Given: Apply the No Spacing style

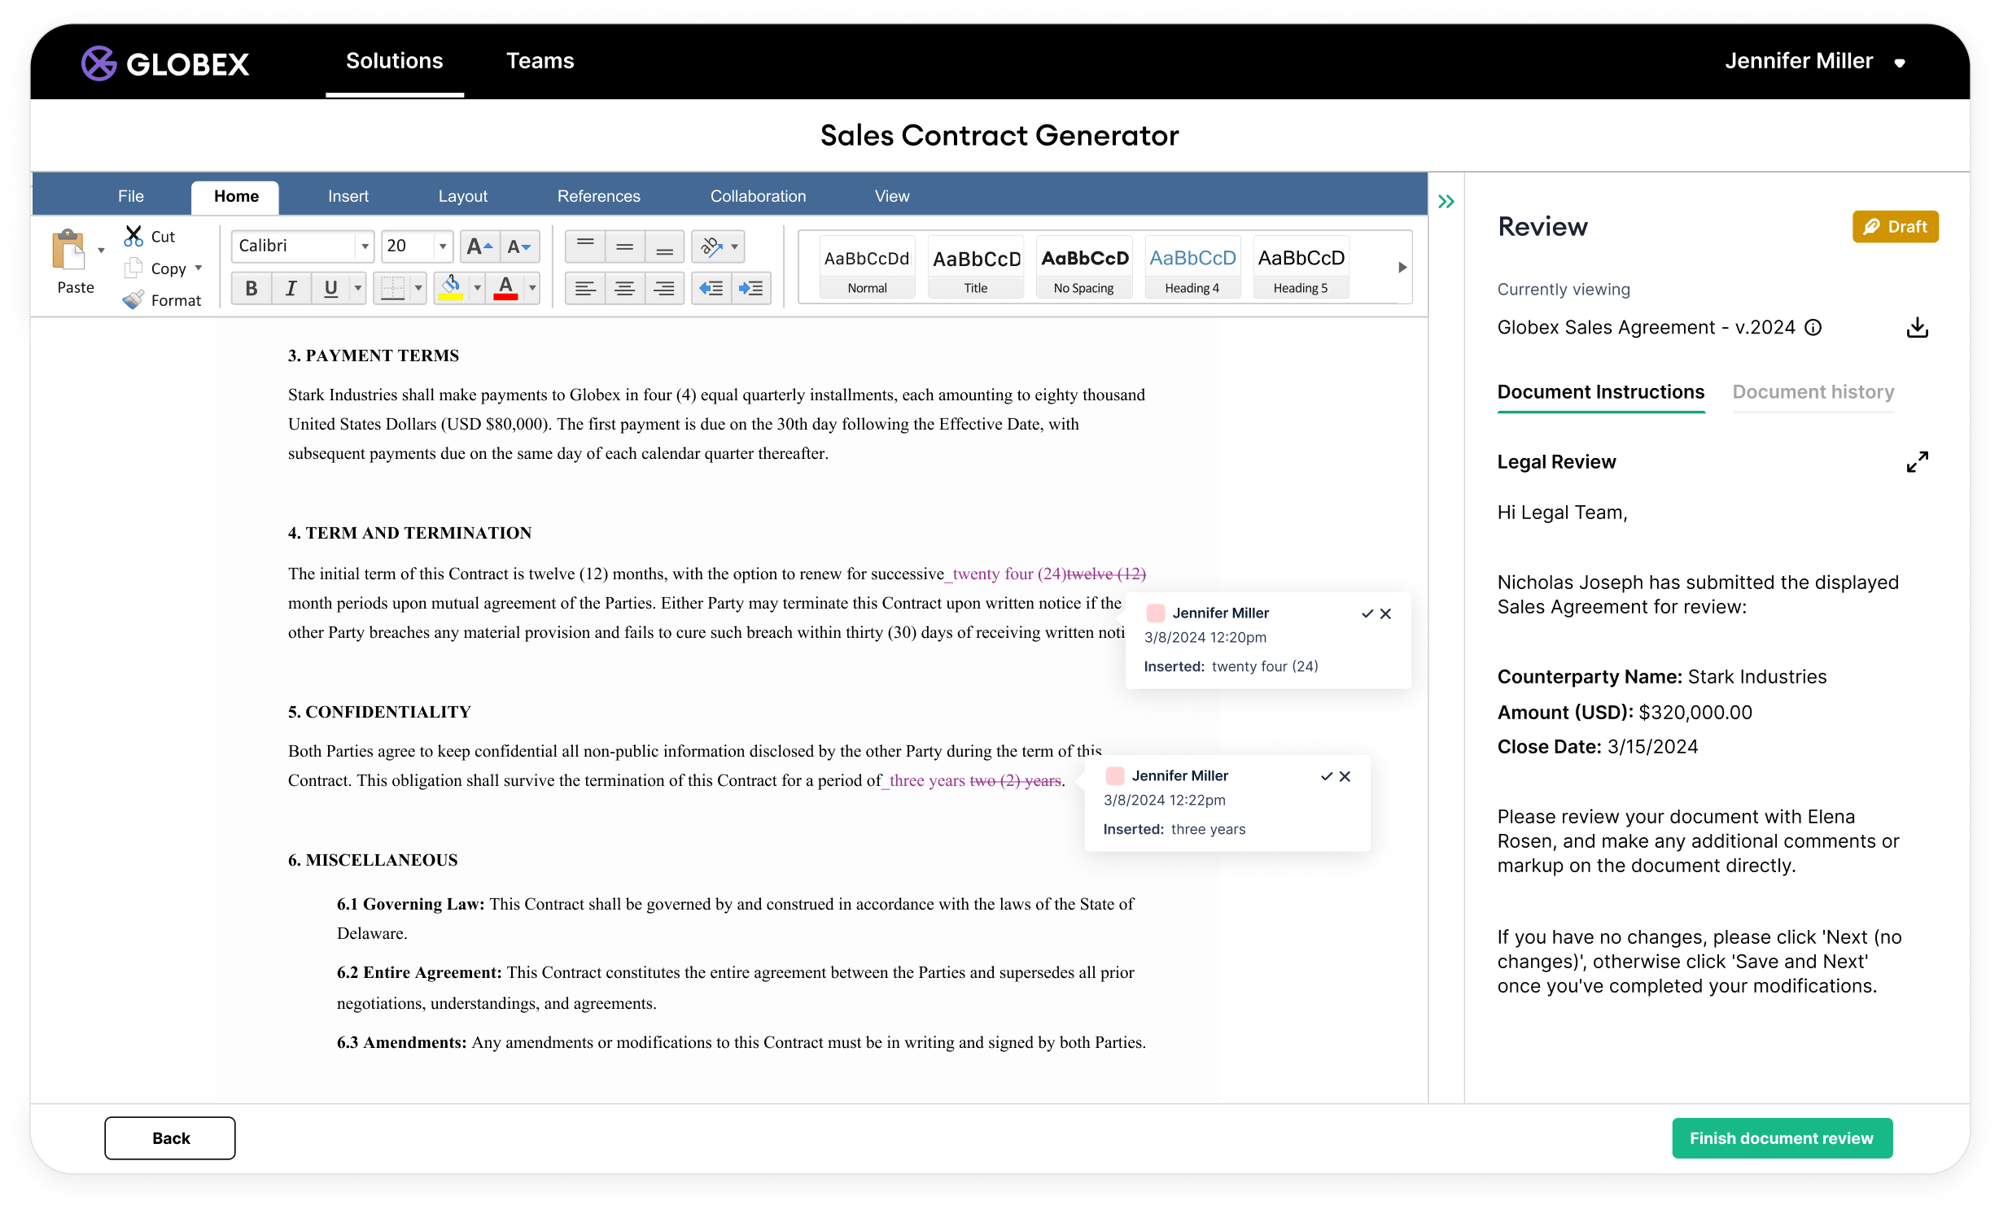Looking at the screenshot, I should point(1084,268).
